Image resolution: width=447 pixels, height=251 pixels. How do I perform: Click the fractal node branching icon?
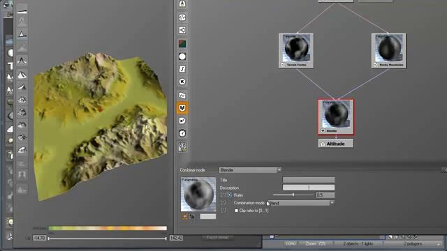182,30
